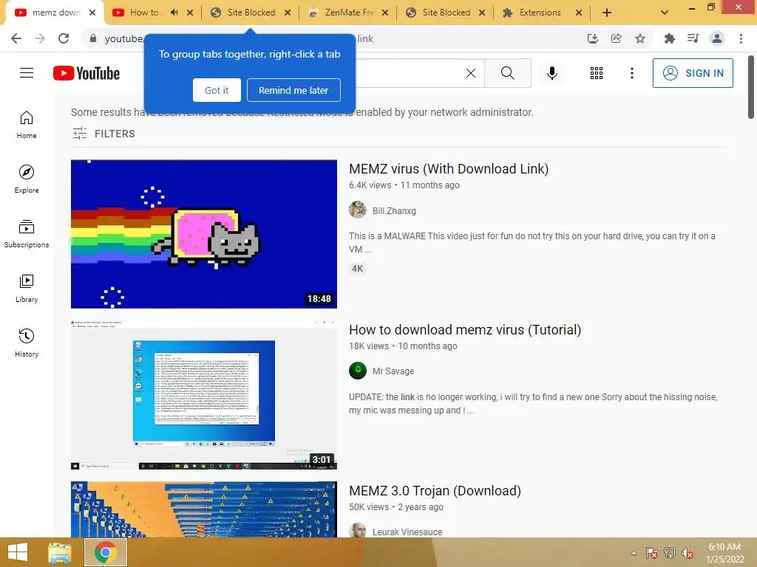This screenshot has width=757, height=567.
Task: Open "How to download memz virus (Tutorial)"
Action: (x=465, y=330)
